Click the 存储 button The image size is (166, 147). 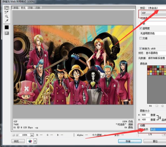click(x=129, y=141)
